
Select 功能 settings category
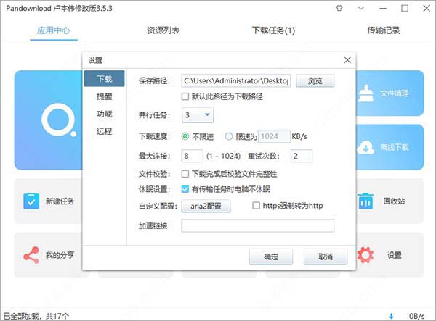(x=104, y=114)
